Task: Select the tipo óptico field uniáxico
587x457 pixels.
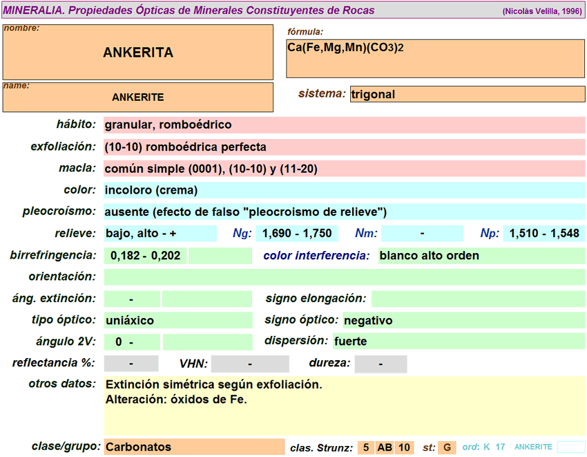Action: [177, 321]
